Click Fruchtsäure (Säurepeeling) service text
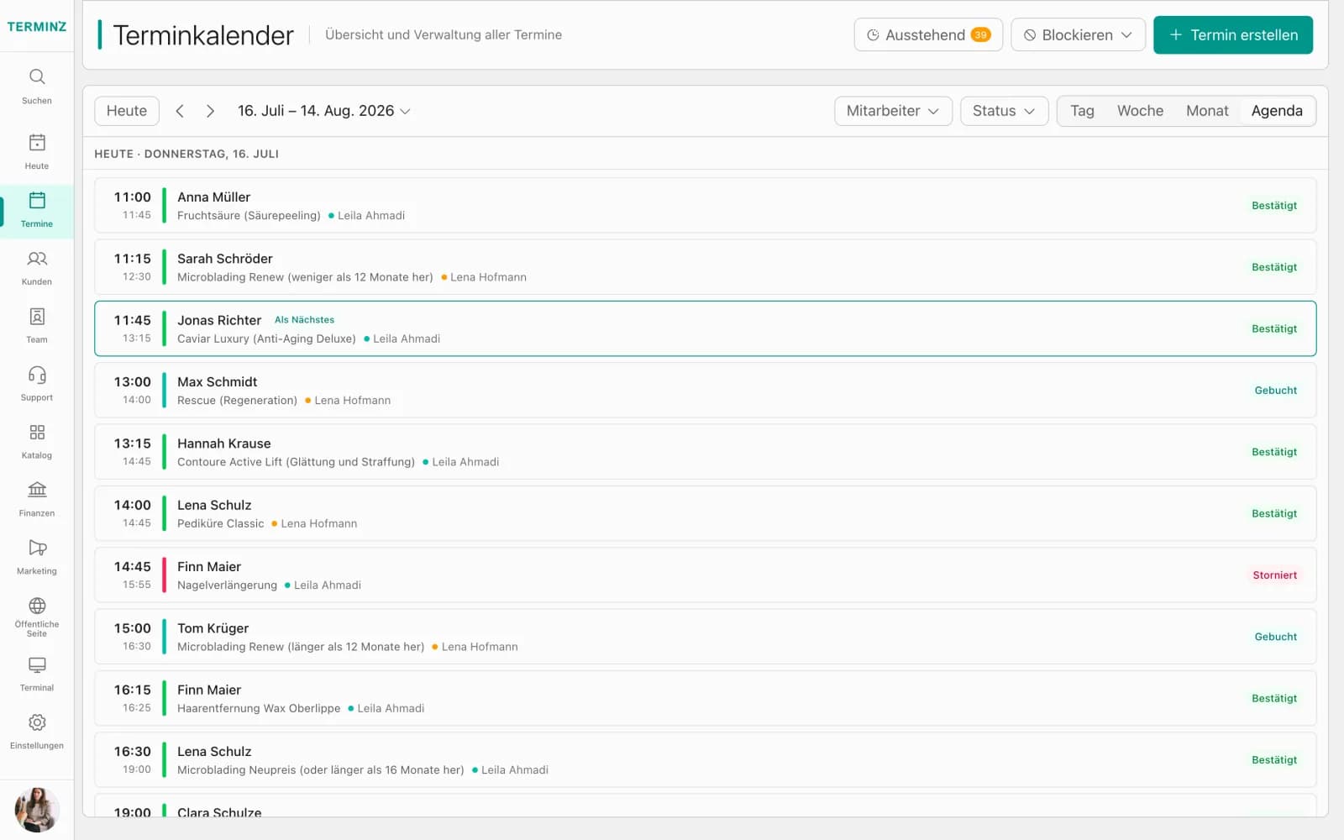 (x=249, y=216)
